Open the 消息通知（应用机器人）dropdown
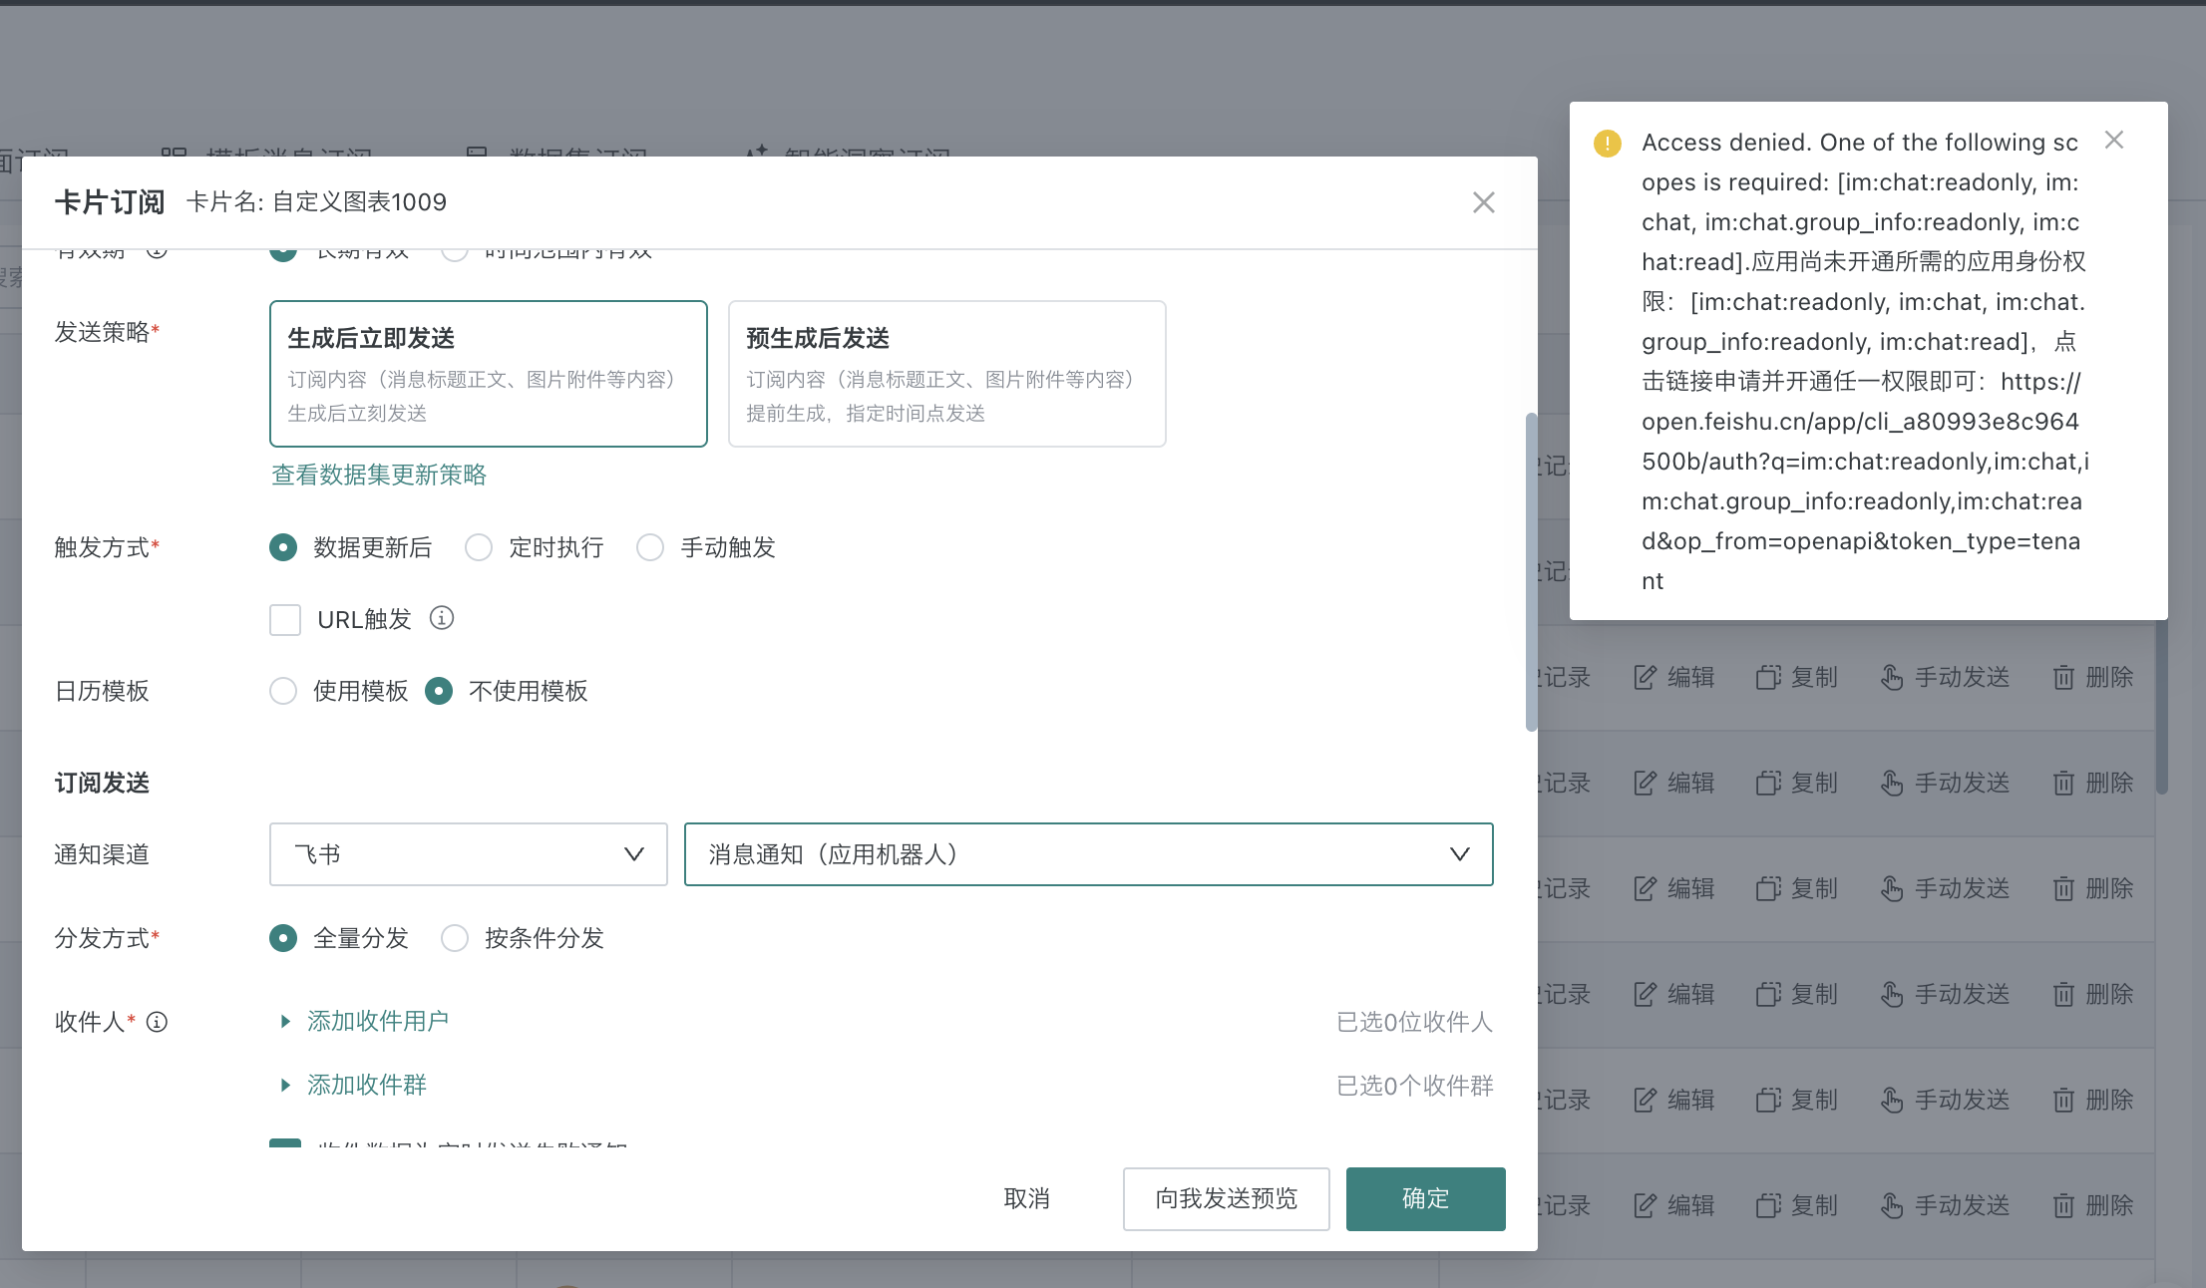This screenshot has height=1288, width=2206. (1089, 854)
